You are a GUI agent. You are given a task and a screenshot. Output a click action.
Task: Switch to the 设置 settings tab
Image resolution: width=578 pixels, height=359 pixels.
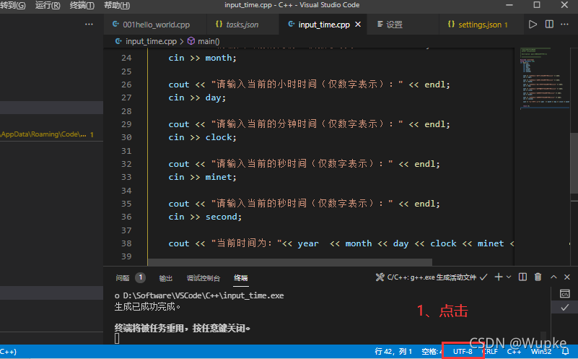tap(394, 25)
